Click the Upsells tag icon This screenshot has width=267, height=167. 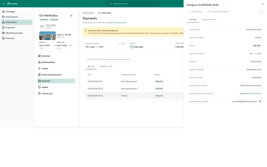click(x=39, y=87)
